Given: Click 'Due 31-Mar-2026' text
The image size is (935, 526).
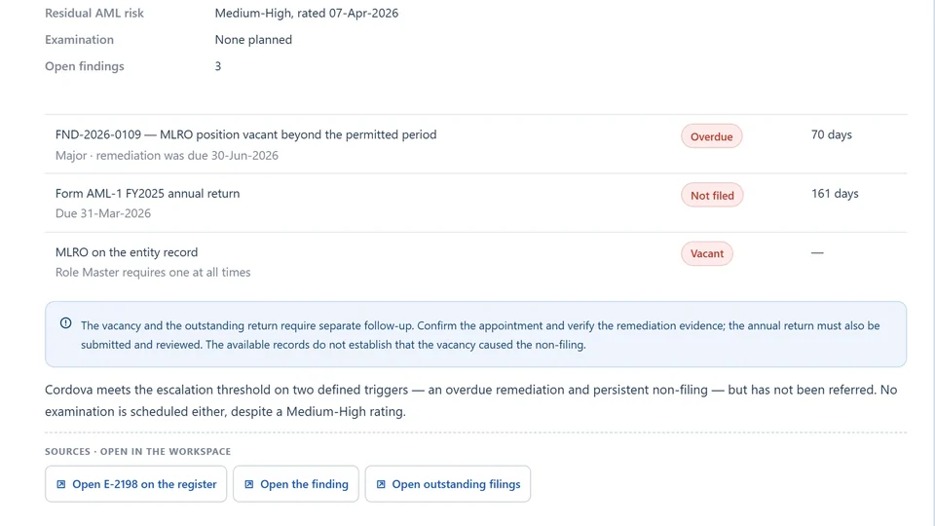Looking at the screenshot, I should pos(103,213).
